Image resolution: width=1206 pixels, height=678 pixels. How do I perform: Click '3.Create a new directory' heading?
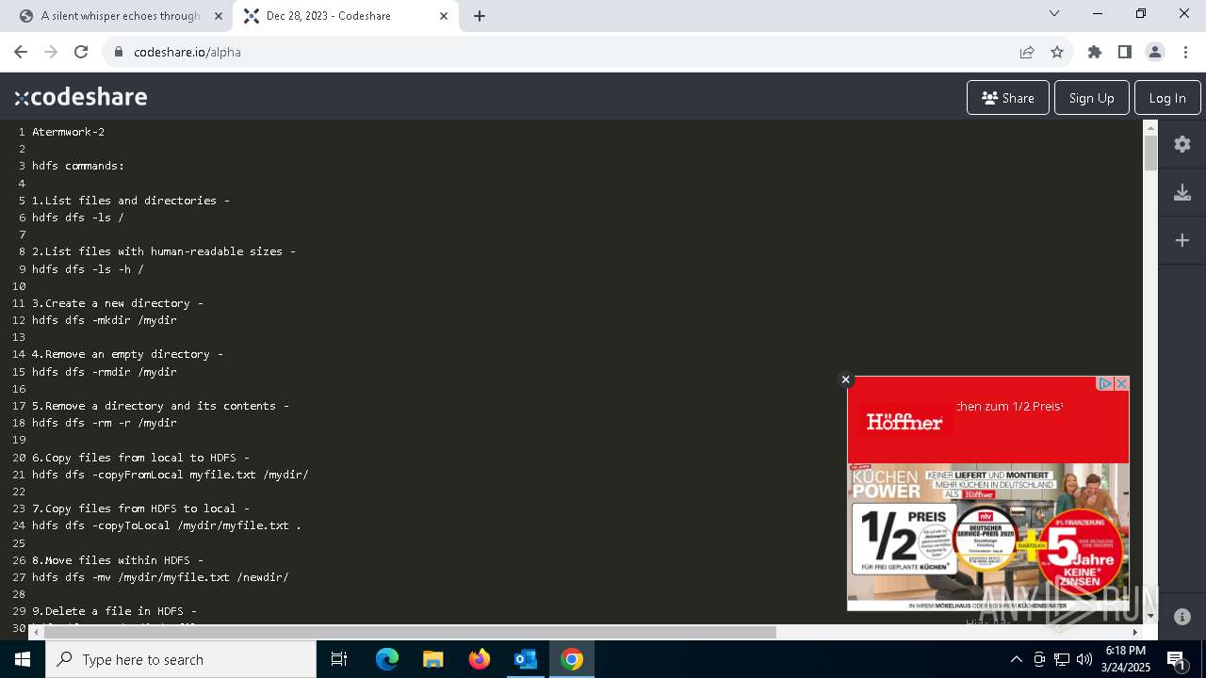(x=118, y=303)
